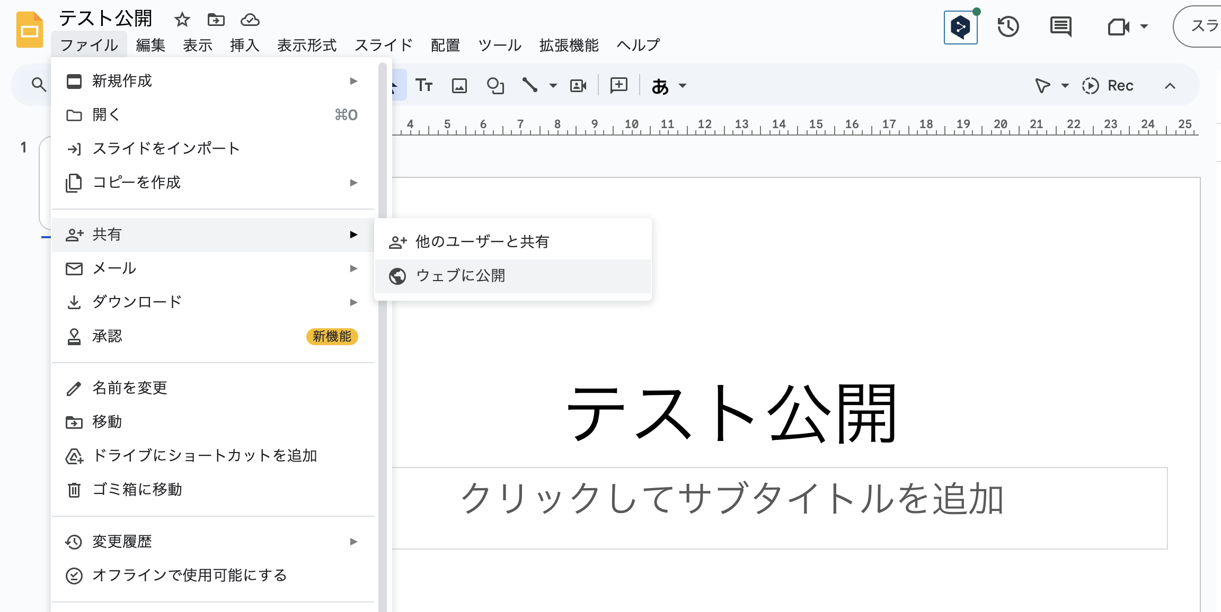Star the presentation テスト公開
The width and height of the screenshot is (1221, 612).
click(x=182, y=20)
